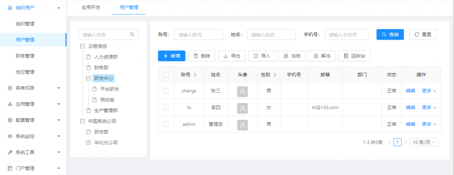Click the avatar placeholder for 管理员
This screenshot has width=454, height=175.
click(243, 125)
